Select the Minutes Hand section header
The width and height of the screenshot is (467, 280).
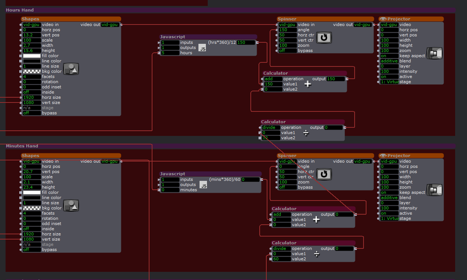pyautogui.click(x=22, y=146)
